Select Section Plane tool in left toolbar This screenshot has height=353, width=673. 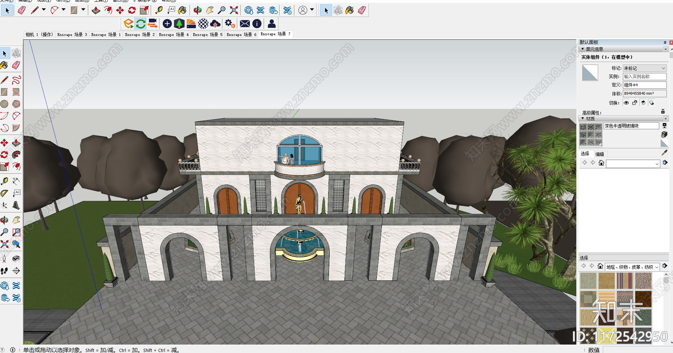click(x=16, y=271)
